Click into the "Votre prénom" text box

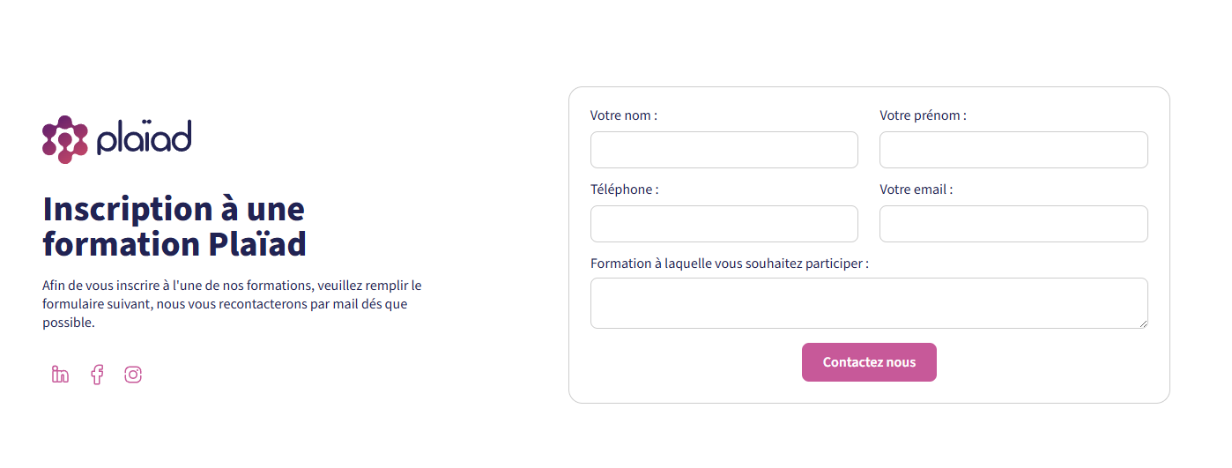tap(1013, 150)
